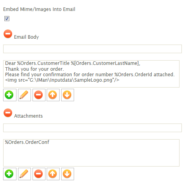Click the Attachments text input field

coord(92,128)
